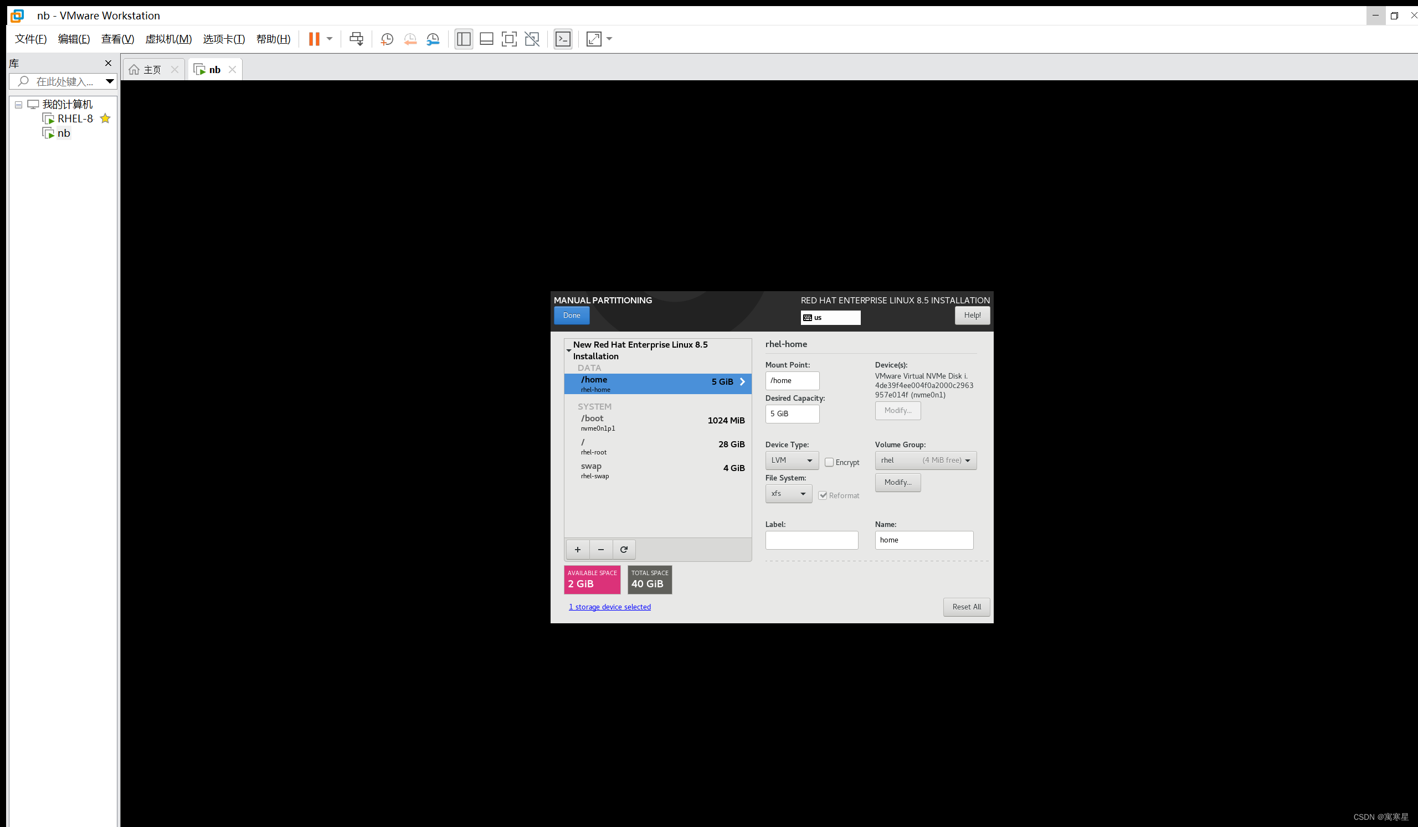Select the RHEL-8 virtual machine
Image resolution: width=1418 pixels, height=827 pixels.
tap(75, 118)
